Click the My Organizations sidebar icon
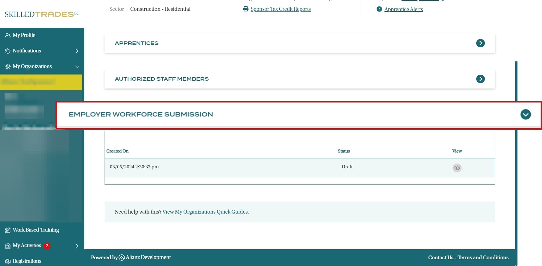The width and height of the screenshot is (542, 266). click(x=8, y=66)
